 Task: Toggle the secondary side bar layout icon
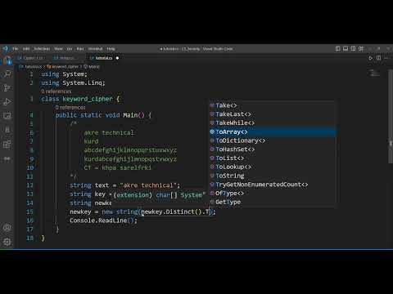coord(353,49)
